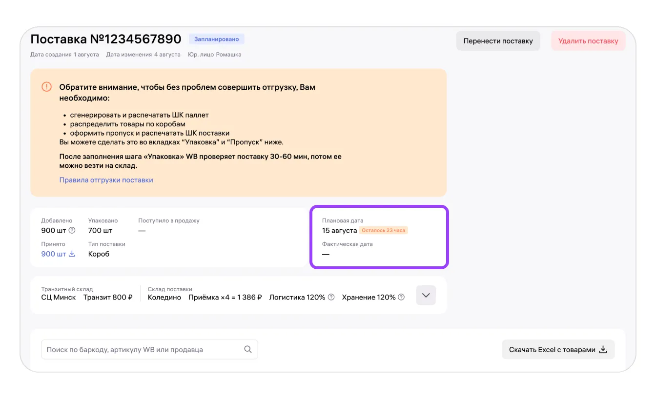
Task: Expand warehouse details with chevron button
Action: pyautogui.click(x=426, y=295)
